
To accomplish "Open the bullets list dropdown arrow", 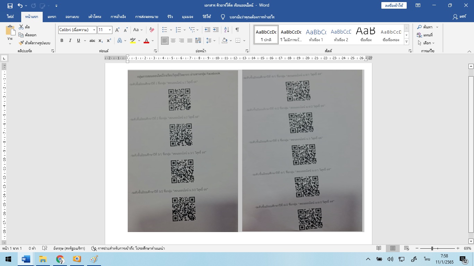I will click(171, 30).
